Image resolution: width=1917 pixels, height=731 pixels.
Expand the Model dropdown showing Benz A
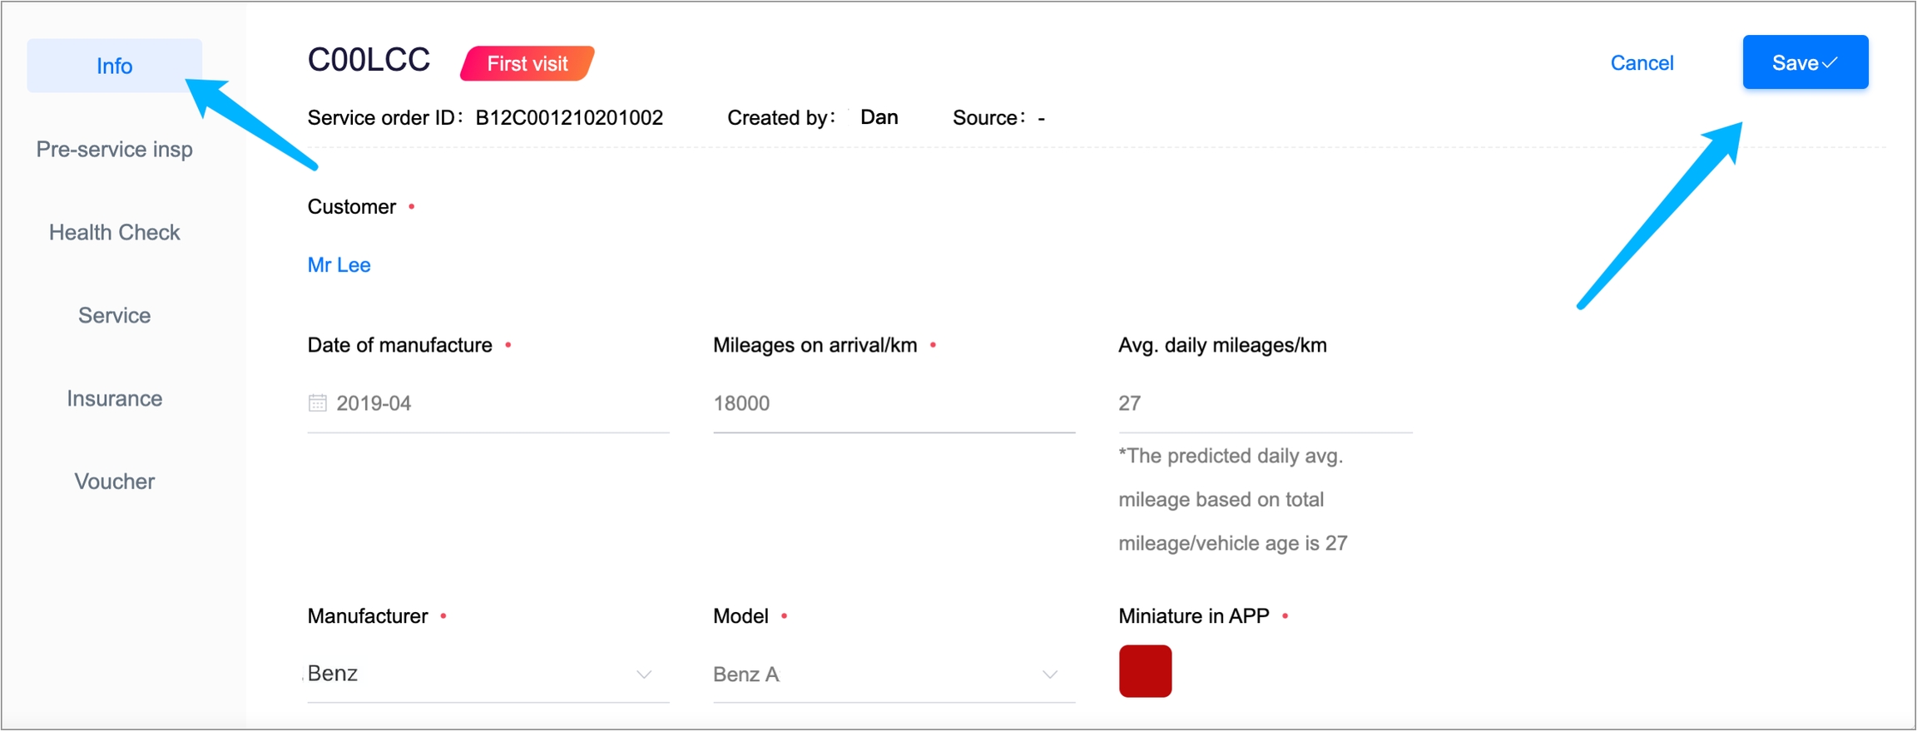tap(893, 674)
